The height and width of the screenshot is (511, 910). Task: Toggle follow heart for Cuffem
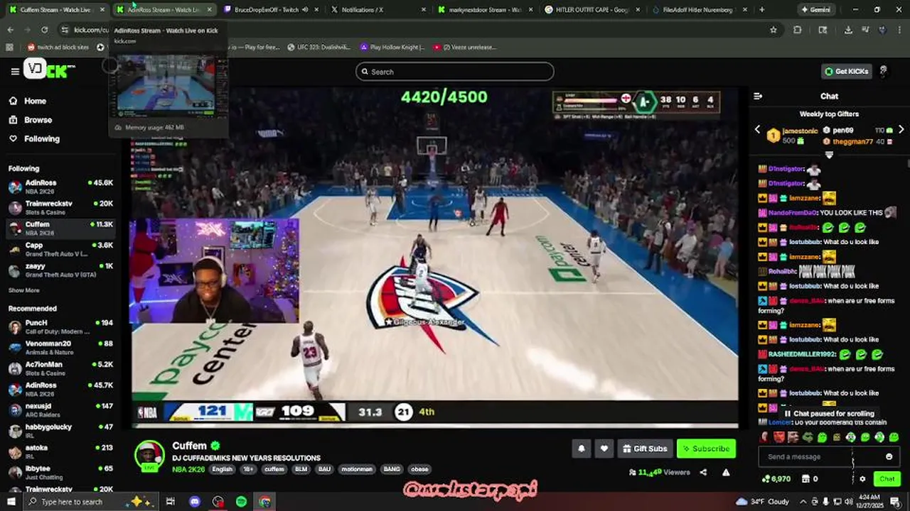pos(604,449)
